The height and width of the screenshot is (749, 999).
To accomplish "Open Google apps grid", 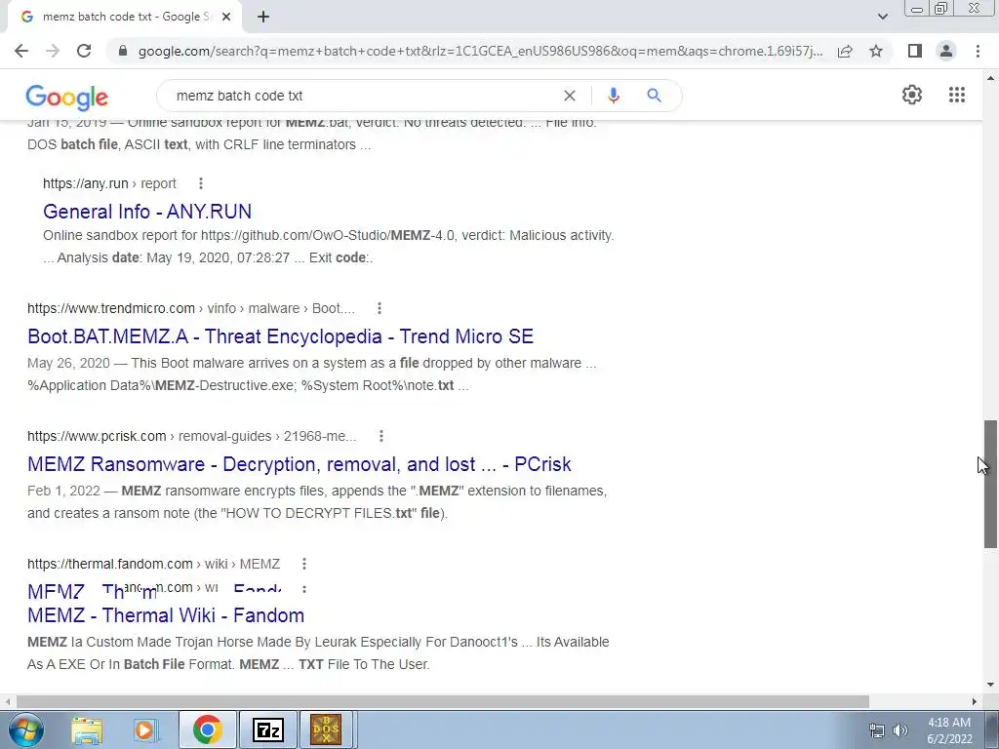I will 957,95.
